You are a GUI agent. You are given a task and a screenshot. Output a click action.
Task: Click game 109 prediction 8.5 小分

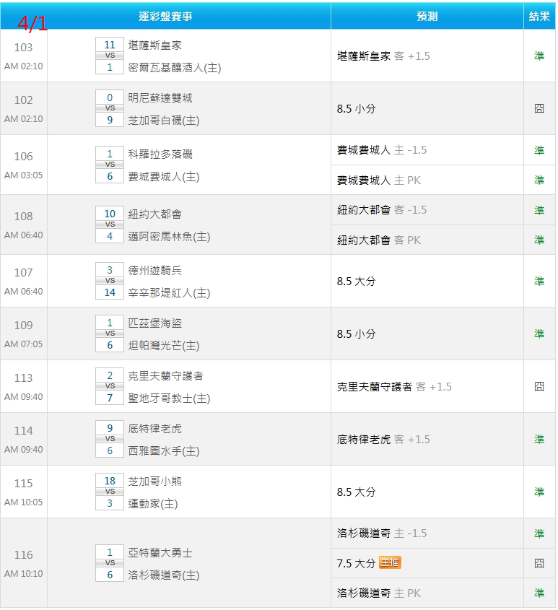[x=356, y=334]
